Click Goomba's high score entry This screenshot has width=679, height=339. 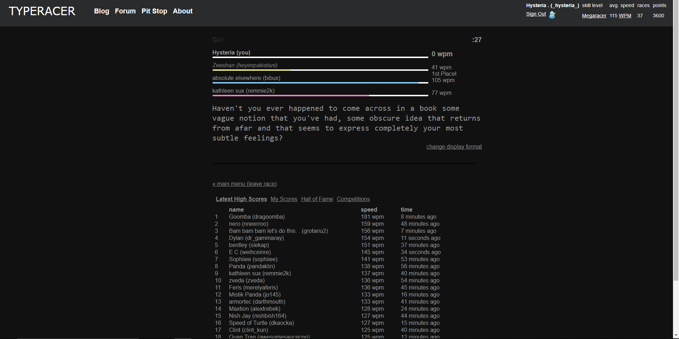(257, 217)
